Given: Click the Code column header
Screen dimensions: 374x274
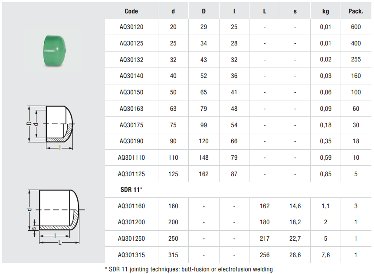Looking at the screenshot, I should pos(131,11).
